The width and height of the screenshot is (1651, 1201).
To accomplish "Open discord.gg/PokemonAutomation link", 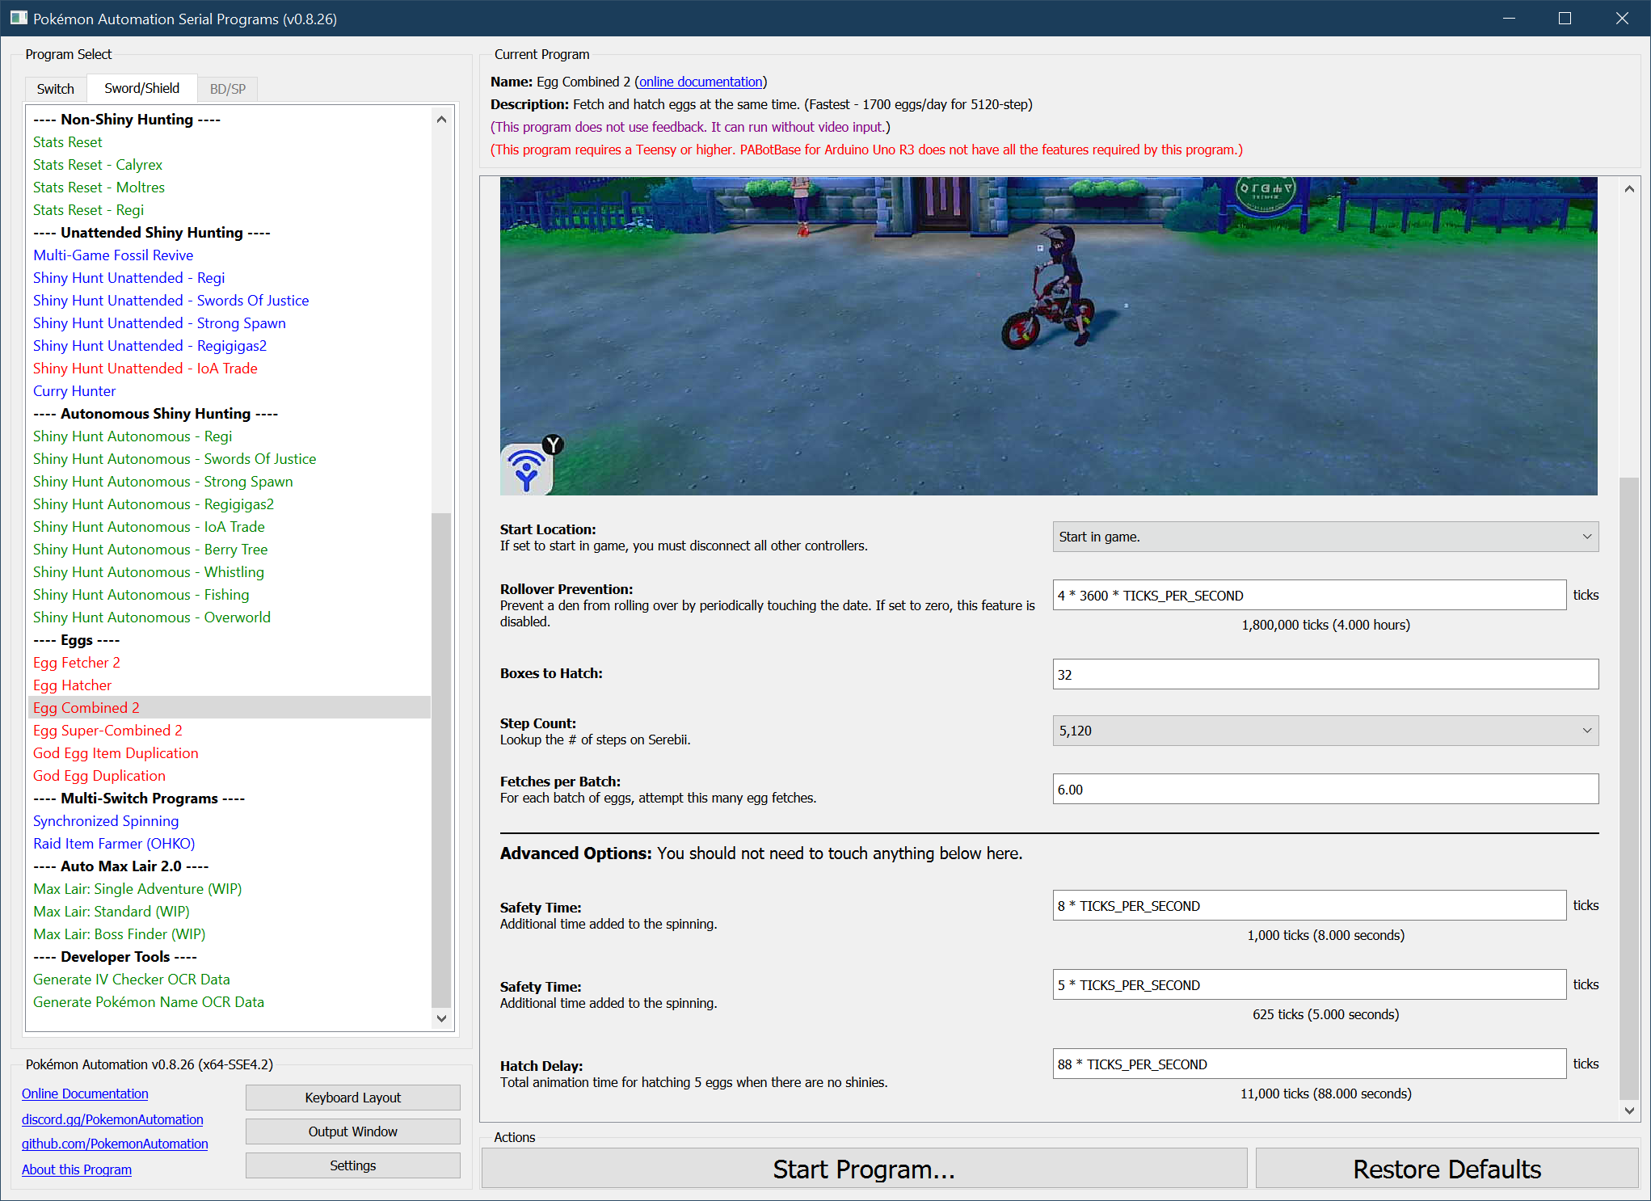I will coord(112,1119).
